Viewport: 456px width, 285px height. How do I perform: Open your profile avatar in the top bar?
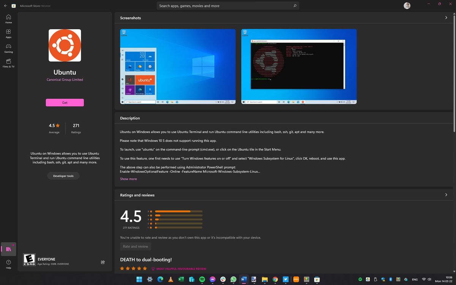406,5
